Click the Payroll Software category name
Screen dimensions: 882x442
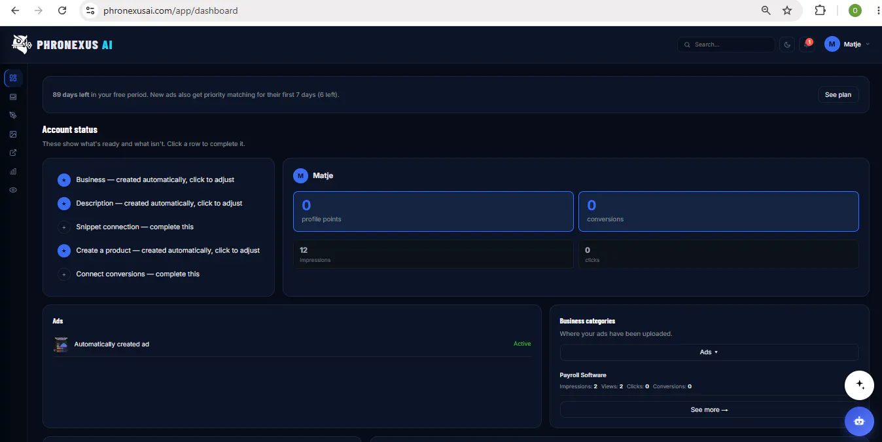click(x=583, y=375)
